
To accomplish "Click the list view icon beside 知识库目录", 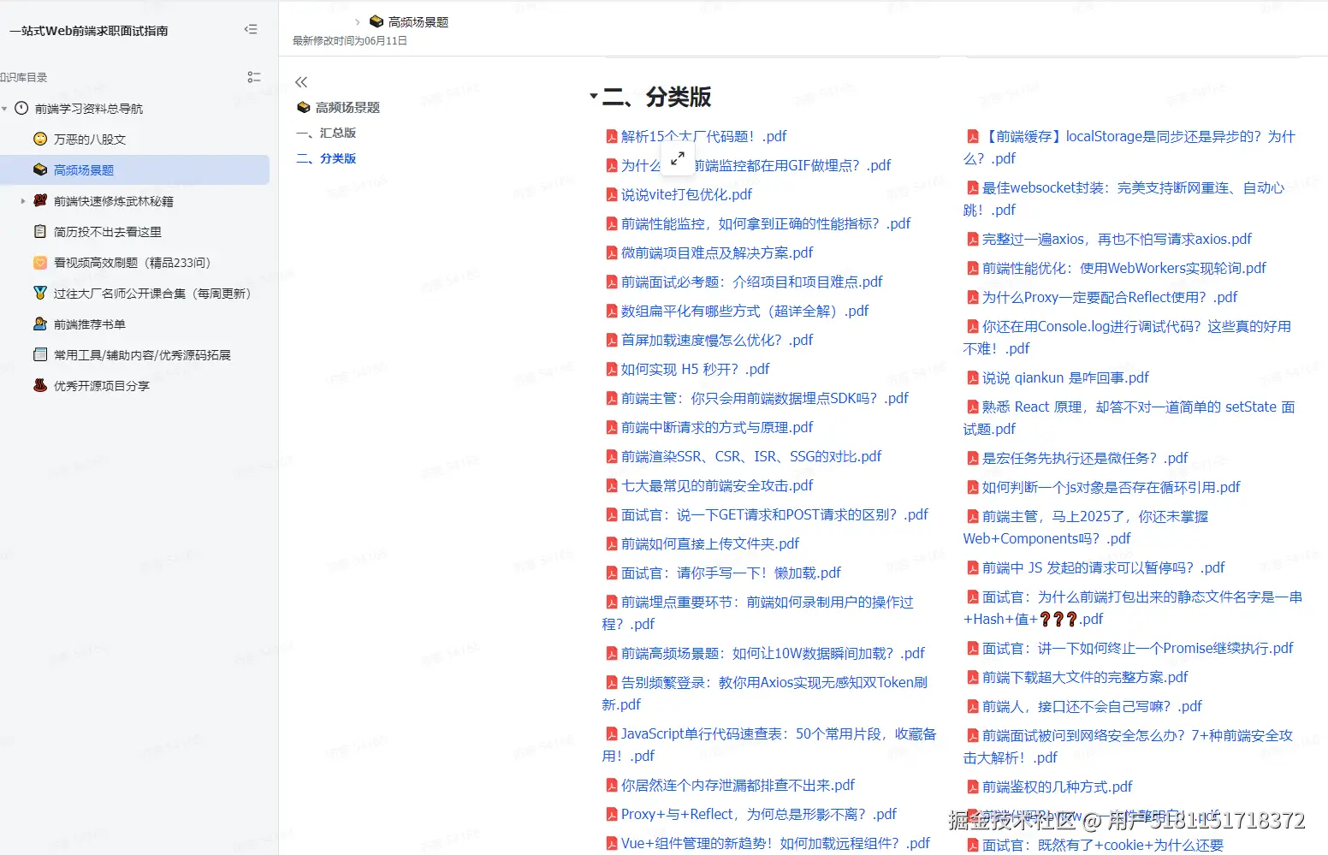I will point(254,76).
